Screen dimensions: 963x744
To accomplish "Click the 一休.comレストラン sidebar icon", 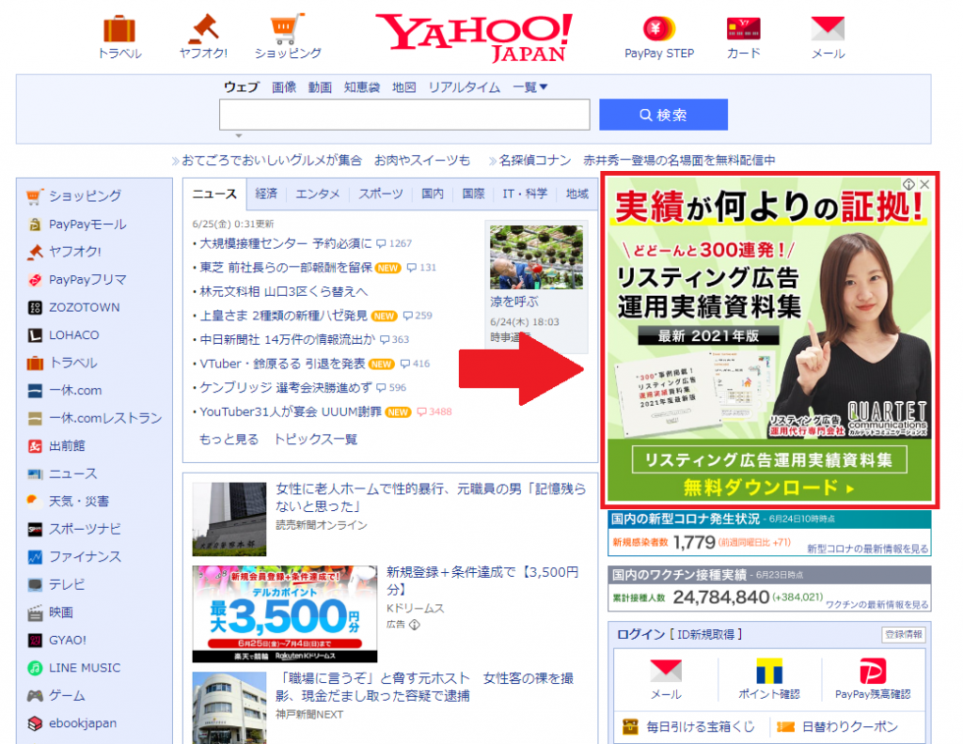I will click(35, 418).
